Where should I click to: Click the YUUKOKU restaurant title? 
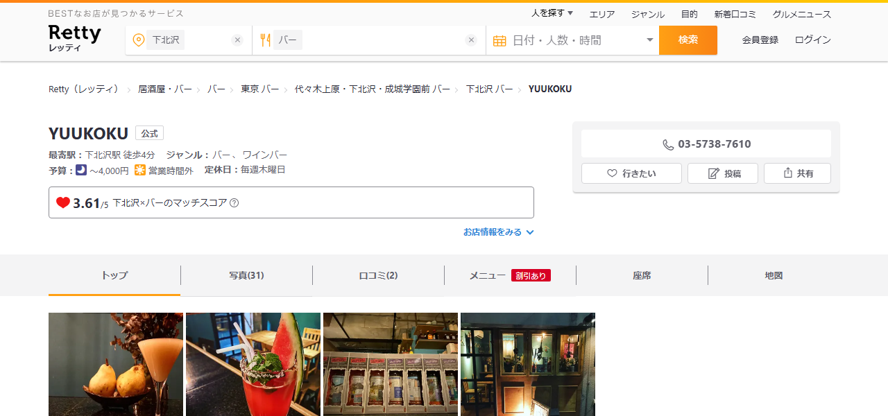click(x=88, y=133)
